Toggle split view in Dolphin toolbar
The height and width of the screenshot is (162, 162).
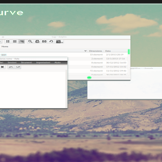click(x=44, y=41)
